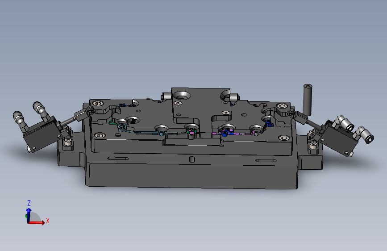Screen dimensions: 387x251
Task: Pick the large counterbored hole on the T-plate
Action: tap(181, 96)
